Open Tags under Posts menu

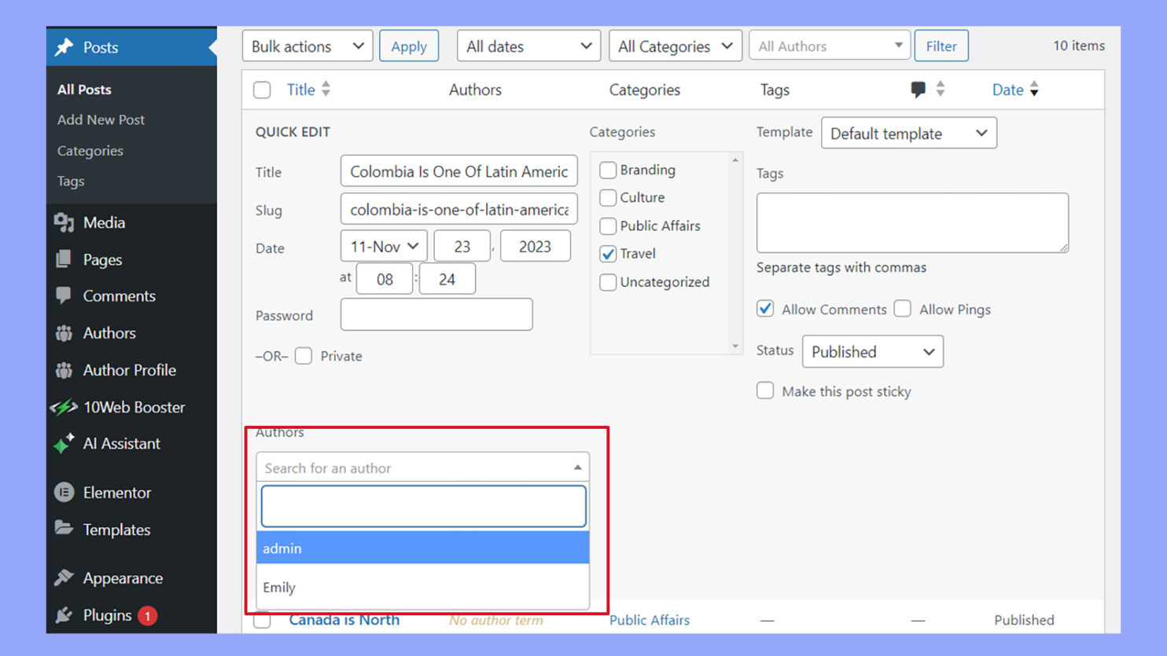tap(70, 181)
